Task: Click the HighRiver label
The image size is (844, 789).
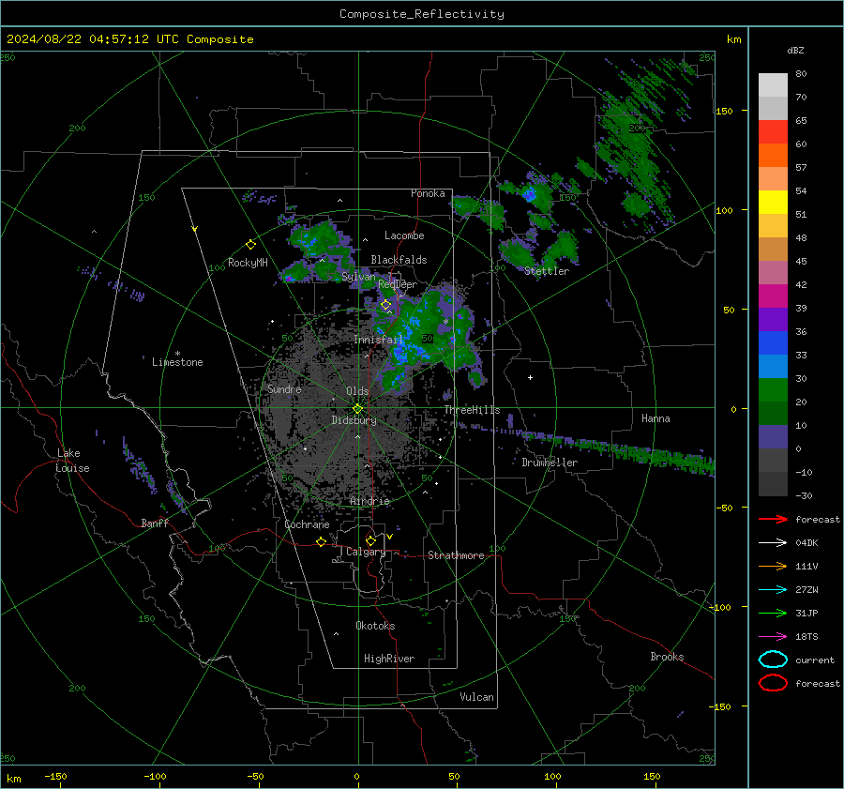Action: point(389,659)
